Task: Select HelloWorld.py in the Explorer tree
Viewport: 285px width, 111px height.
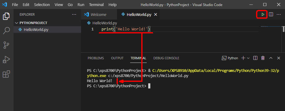Action: coord(47,29)
